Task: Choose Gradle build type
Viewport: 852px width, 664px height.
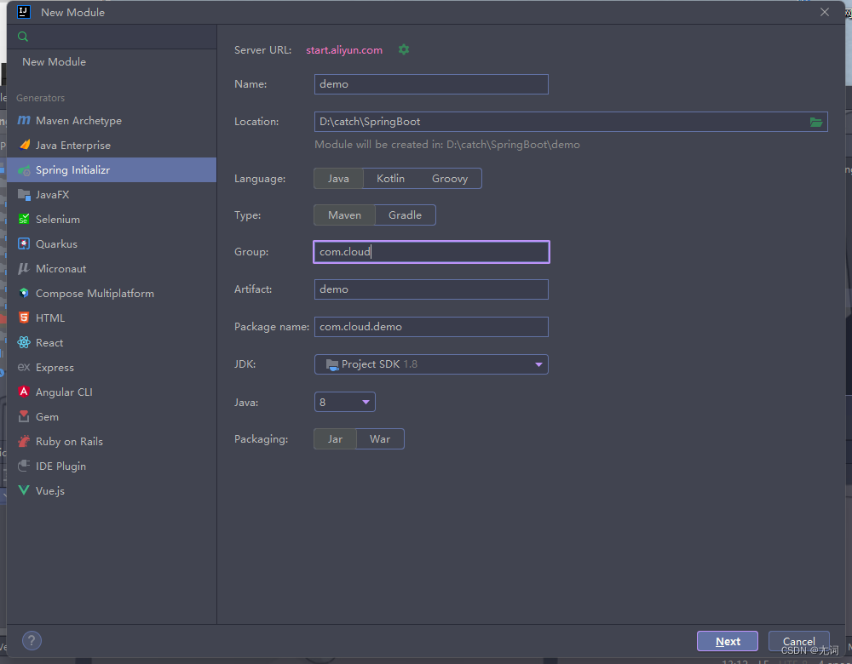Action: (405, 215)
